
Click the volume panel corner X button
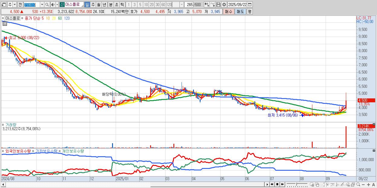coord(374,124)
